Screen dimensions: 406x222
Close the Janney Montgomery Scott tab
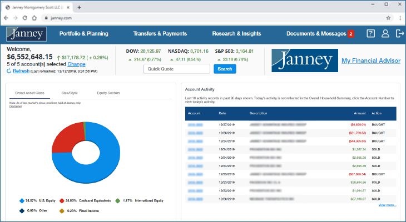coord(68,8)
